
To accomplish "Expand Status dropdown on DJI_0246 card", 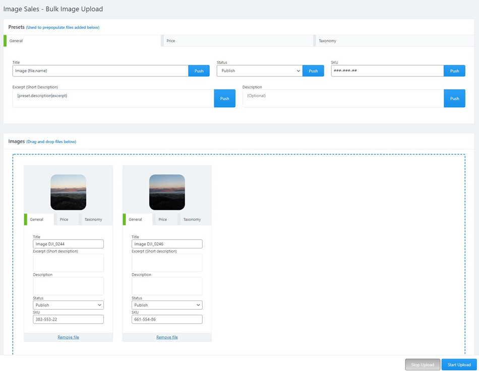I will tap(167, 305).
